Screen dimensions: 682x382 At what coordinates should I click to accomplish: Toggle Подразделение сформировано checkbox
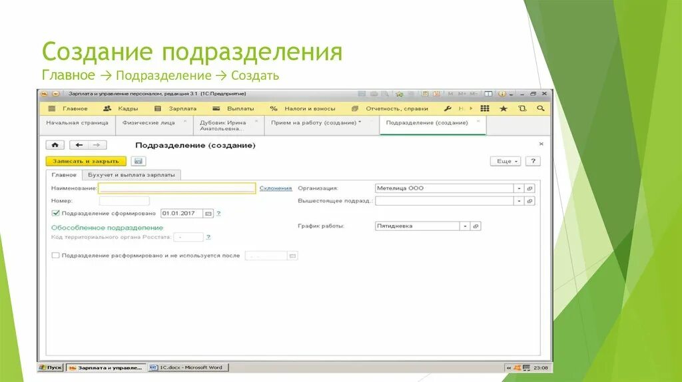point(55,214)
